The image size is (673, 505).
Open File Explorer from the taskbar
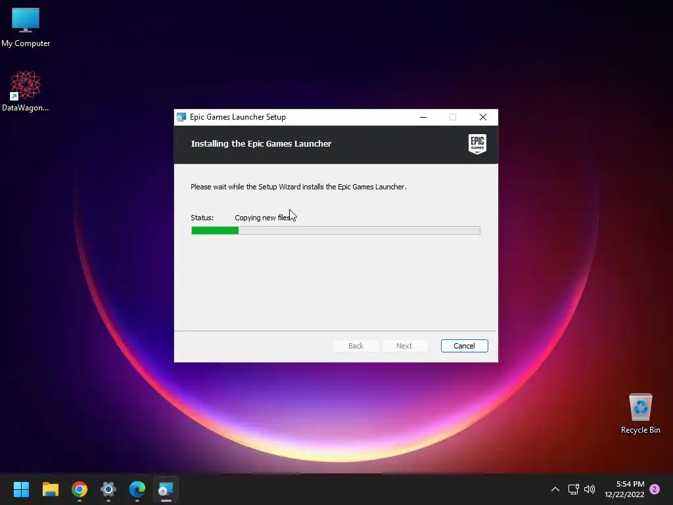[50, 489]
